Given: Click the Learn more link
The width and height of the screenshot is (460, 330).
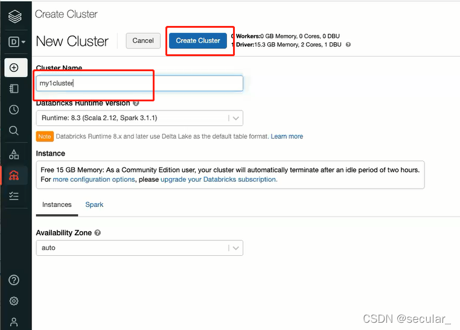Looking at the screenshot, I should [x=287, y=136].
